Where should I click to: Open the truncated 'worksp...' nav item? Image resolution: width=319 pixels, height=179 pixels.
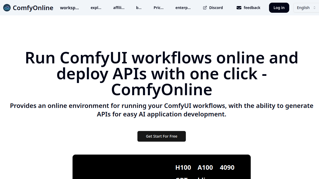click(69, 8)
